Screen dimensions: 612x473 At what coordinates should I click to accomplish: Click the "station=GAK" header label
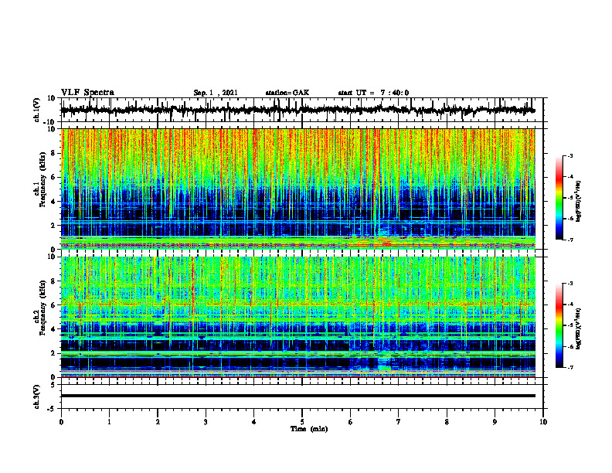[287, 93]
